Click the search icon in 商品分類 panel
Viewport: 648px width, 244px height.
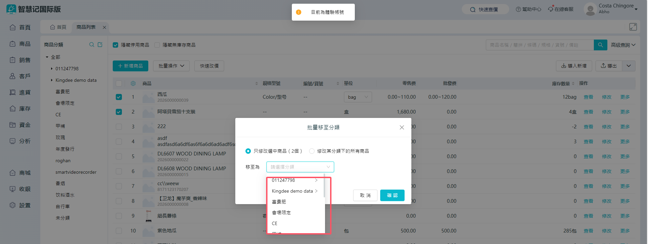[91, 45]
